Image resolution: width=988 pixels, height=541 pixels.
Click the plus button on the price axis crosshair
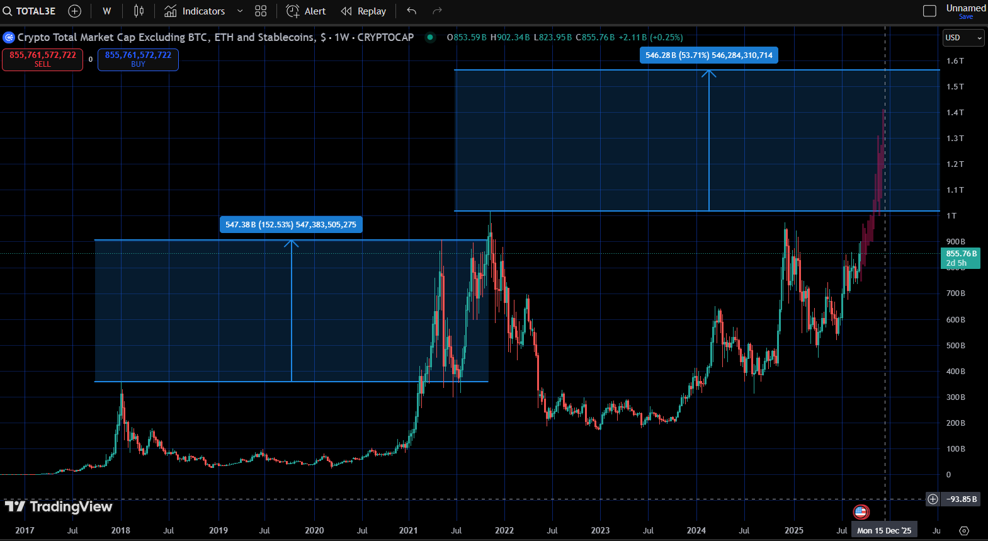coord(933,499)
